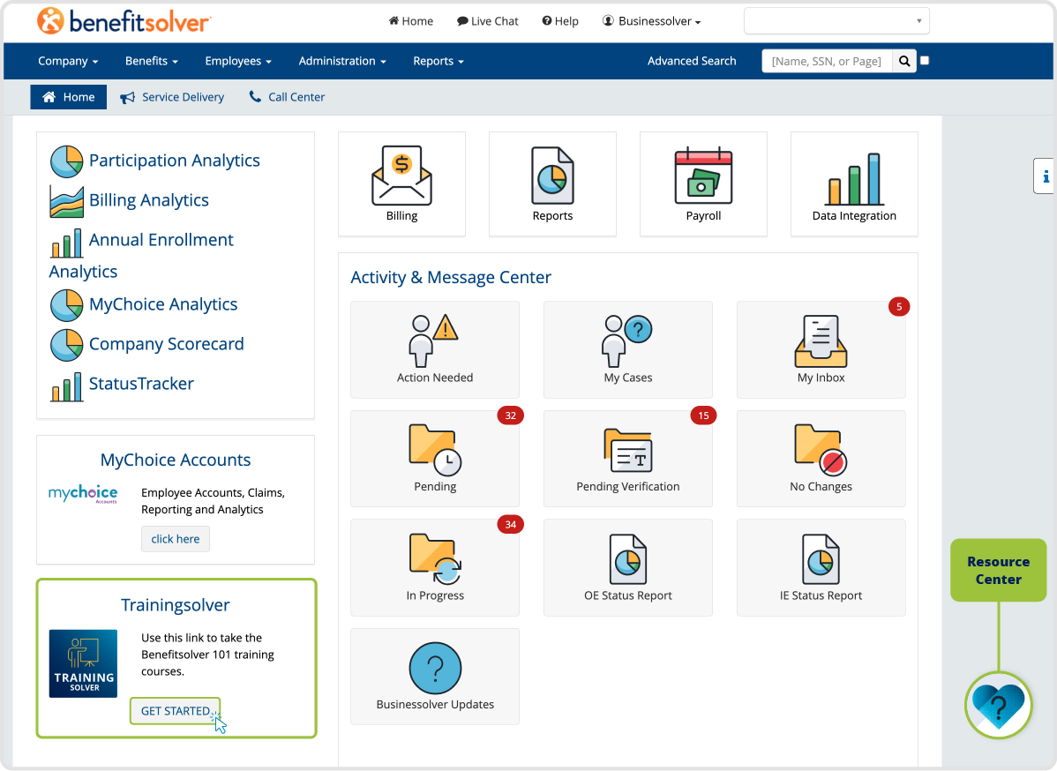Click the Participation Analytics pie chart icon
The width and height of the screenshot is (1057, 771).
[x=67, y=161]
